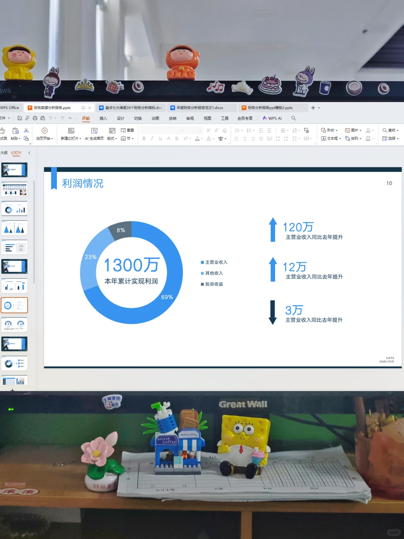Click the search magnifier beside WPS AI
Viewport: 404px width, 539px height.
click(x=294, y=118)
